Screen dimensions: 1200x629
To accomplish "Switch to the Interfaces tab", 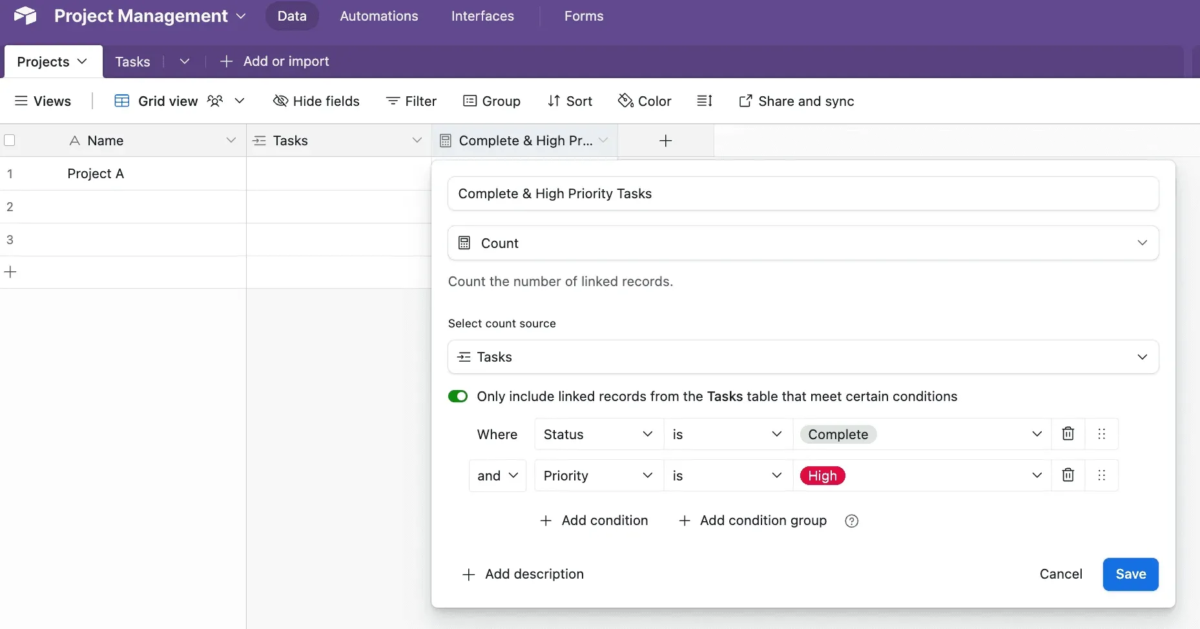I will point(482,16).
